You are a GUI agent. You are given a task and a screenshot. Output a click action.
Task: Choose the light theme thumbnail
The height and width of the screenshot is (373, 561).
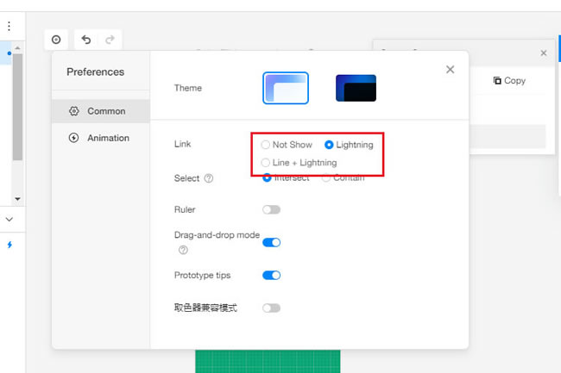tap(286, 88)
